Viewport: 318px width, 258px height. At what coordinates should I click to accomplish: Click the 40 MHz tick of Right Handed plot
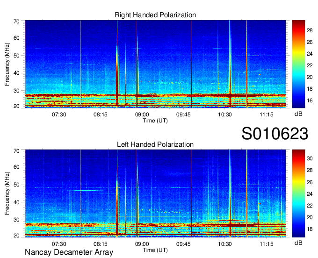[16, 73]
